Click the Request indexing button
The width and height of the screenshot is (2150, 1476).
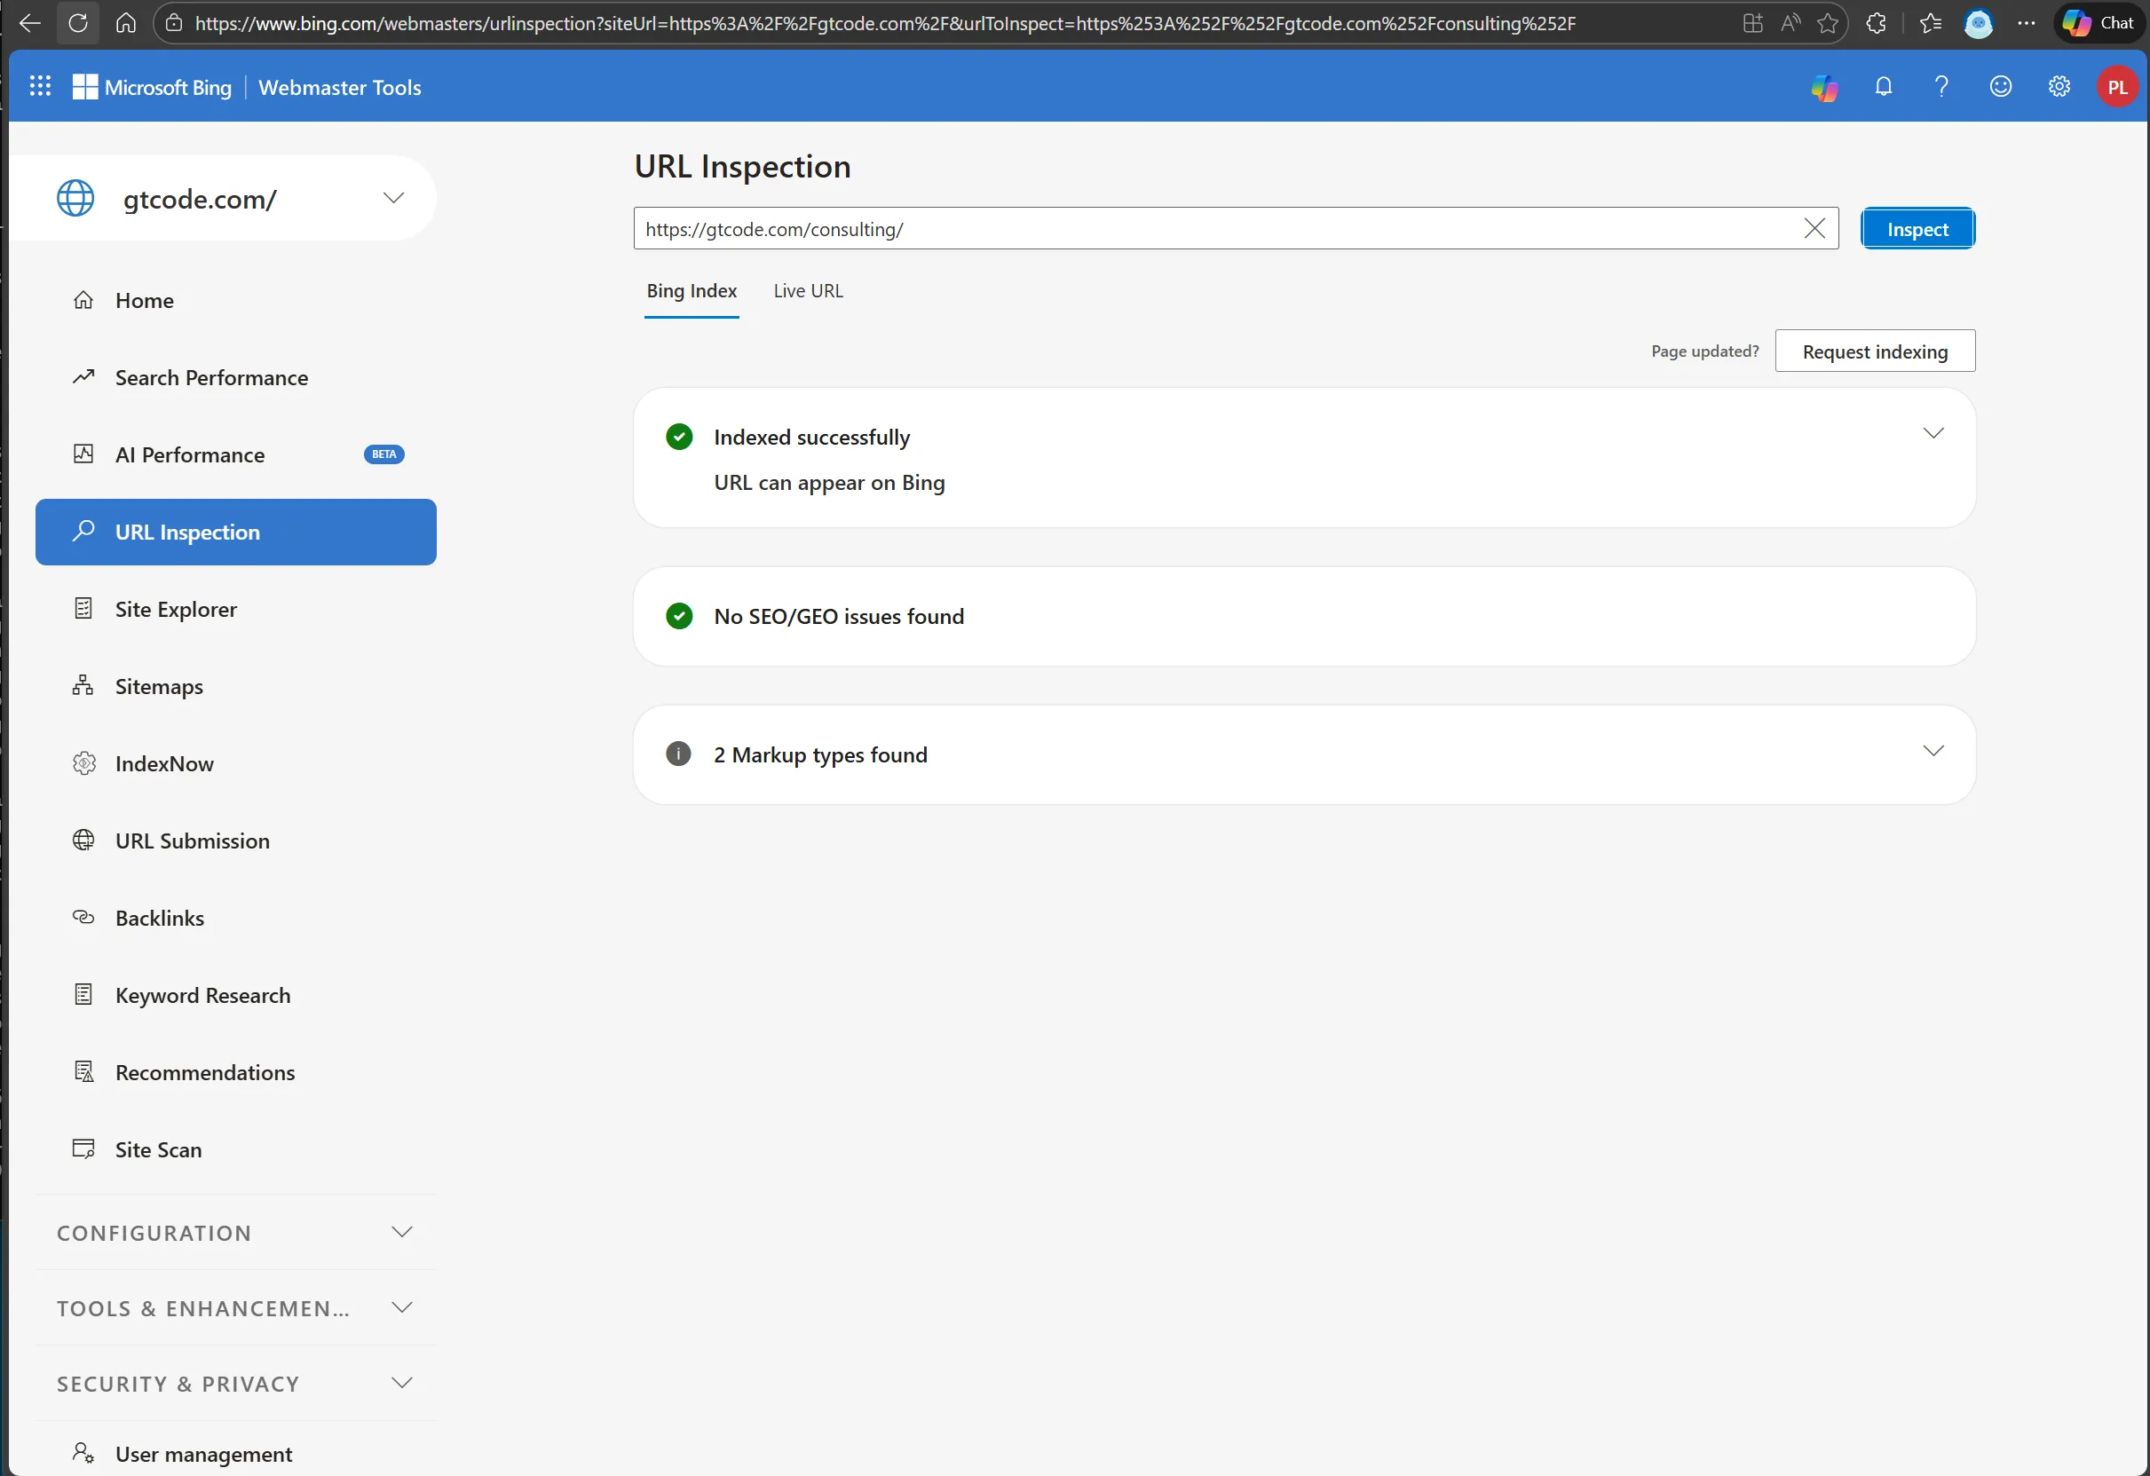tap(1874, 351)
